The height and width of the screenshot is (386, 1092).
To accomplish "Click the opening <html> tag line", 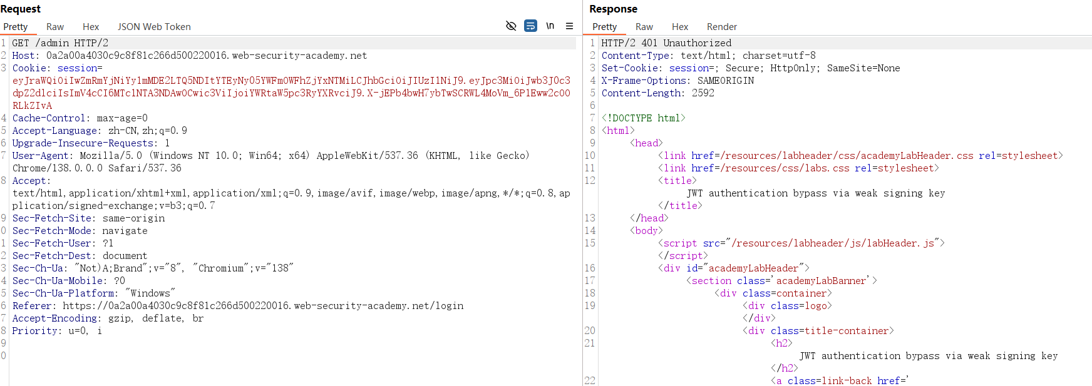I will tap(618, 131).
